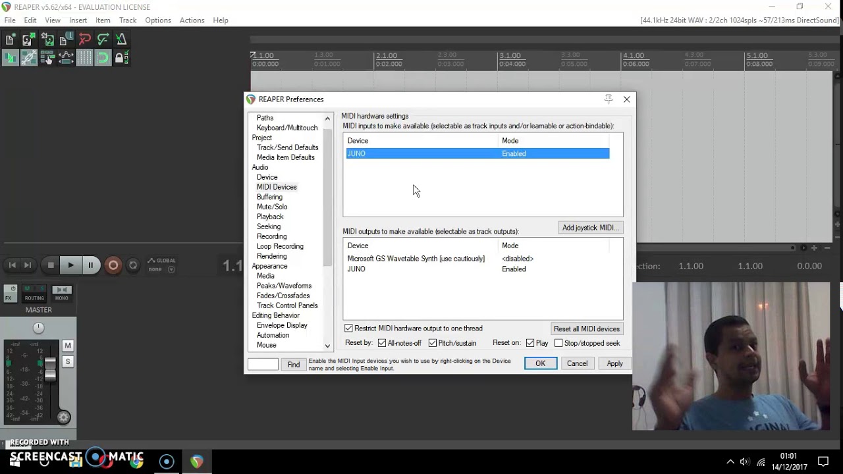Toggle All-notes-off reset checkbox
Image resolution: width=843 pixels, height=474 pixels.
click(382, 343)
